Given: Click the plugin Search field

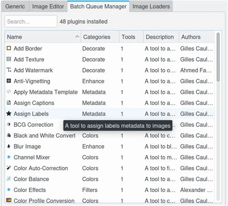Looking at the screenshot, I should tap(31, 21).
